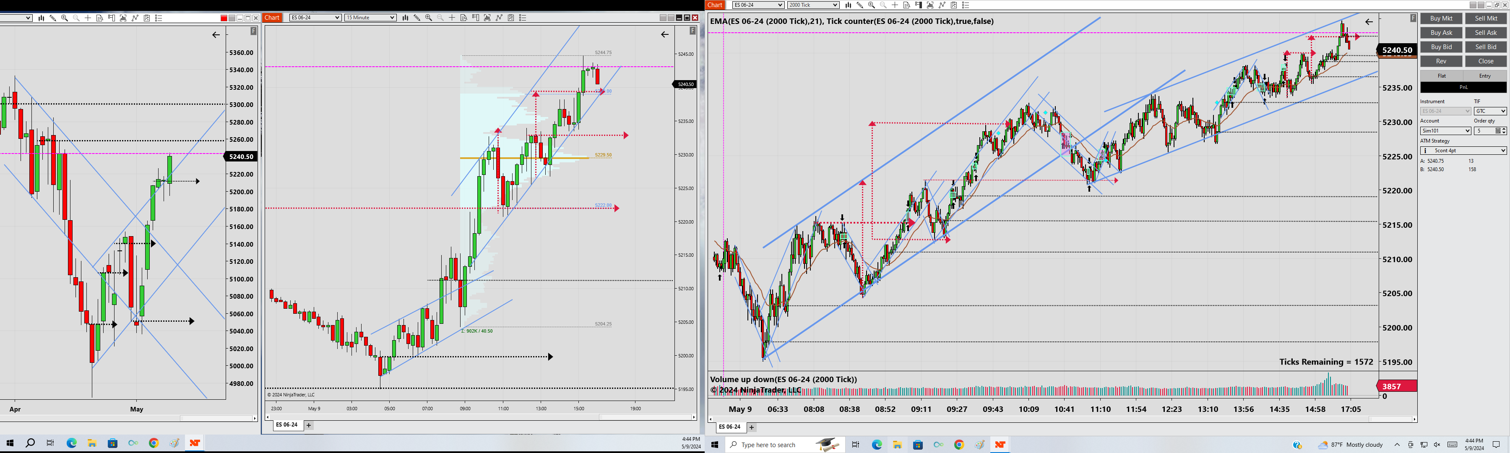Open the Chart Trader Instrument dropdown

click(x=1445, y=111)
